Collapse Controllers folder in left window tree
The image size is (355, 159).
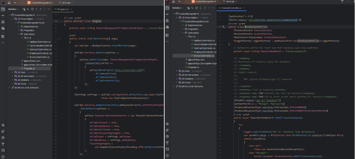(x=19, y=34)
